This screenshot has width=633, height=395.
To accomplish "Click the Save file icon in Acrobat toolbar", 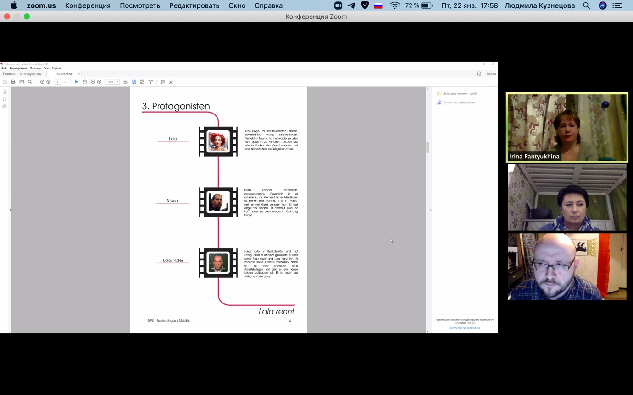I will (5, 82).
